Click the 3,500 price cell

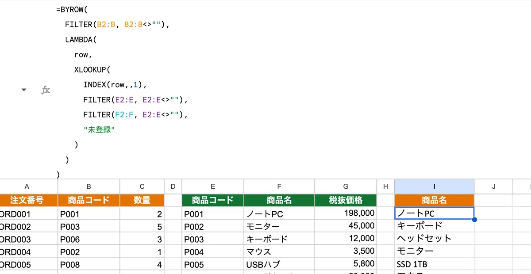[346, 252]
